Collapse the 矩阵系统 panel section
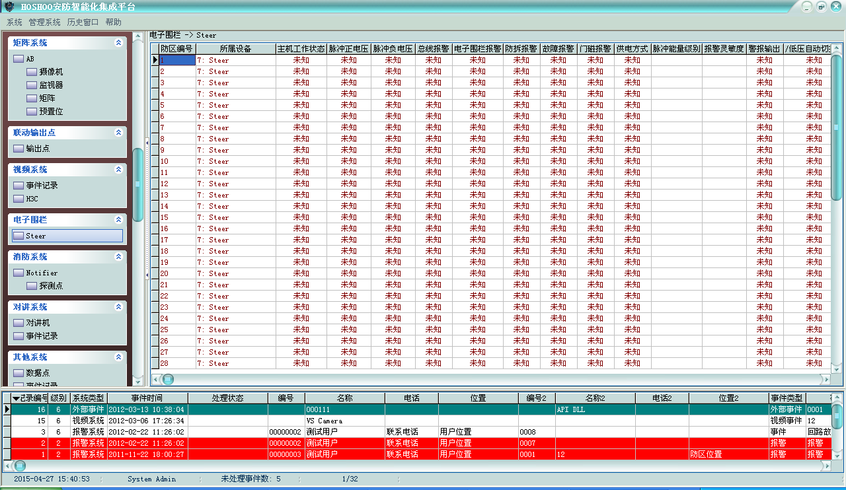Image resolution: width=846 pixels, height=490 pixels. 118,43
